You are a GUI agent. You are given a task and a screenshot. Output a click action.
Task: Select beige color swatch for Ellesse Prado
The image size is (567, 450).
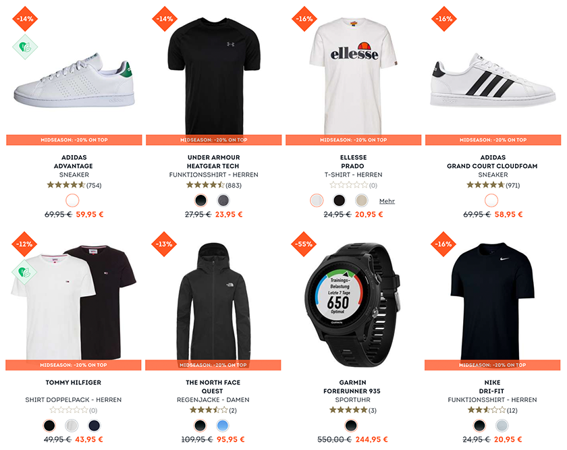362,200
